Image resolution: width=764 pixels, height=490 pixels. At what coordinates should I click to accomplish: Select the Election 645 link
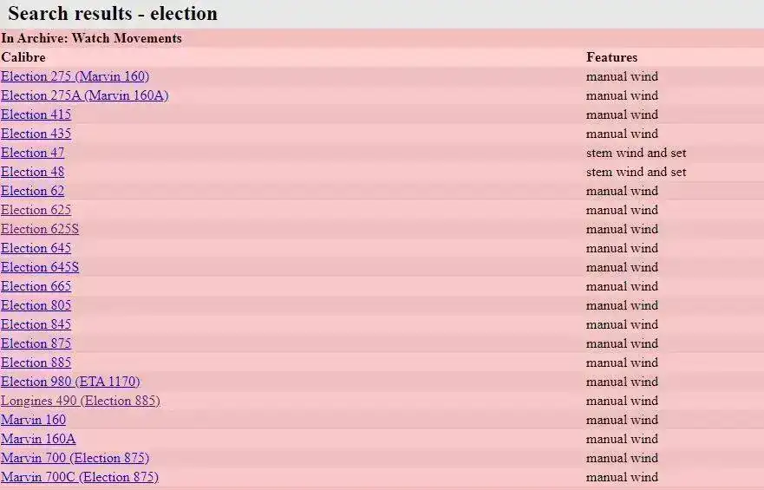point(36,248)
